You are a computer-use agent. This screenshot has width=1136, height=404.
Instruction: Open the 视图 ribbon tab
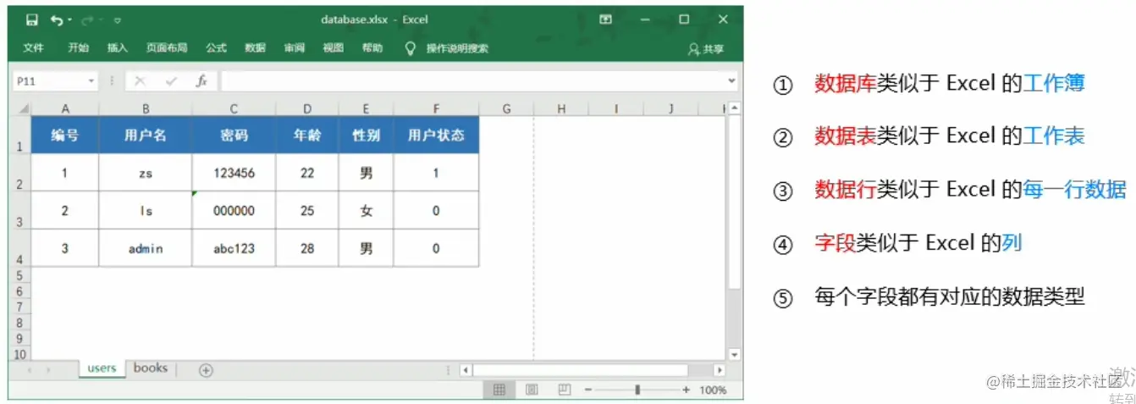pos(333,48)
